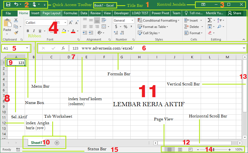Image resolution: width=248 pixels, height=153 pixels.
Task: Click the Insert cells button
Action: 193,21
